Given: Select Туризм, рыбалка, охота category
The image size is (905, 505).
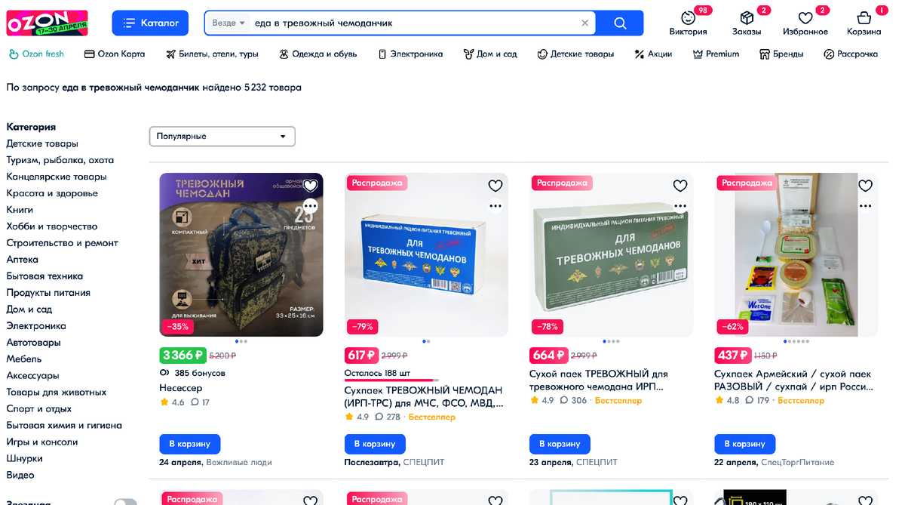Looking at the screenshot, I should (60, 160).
